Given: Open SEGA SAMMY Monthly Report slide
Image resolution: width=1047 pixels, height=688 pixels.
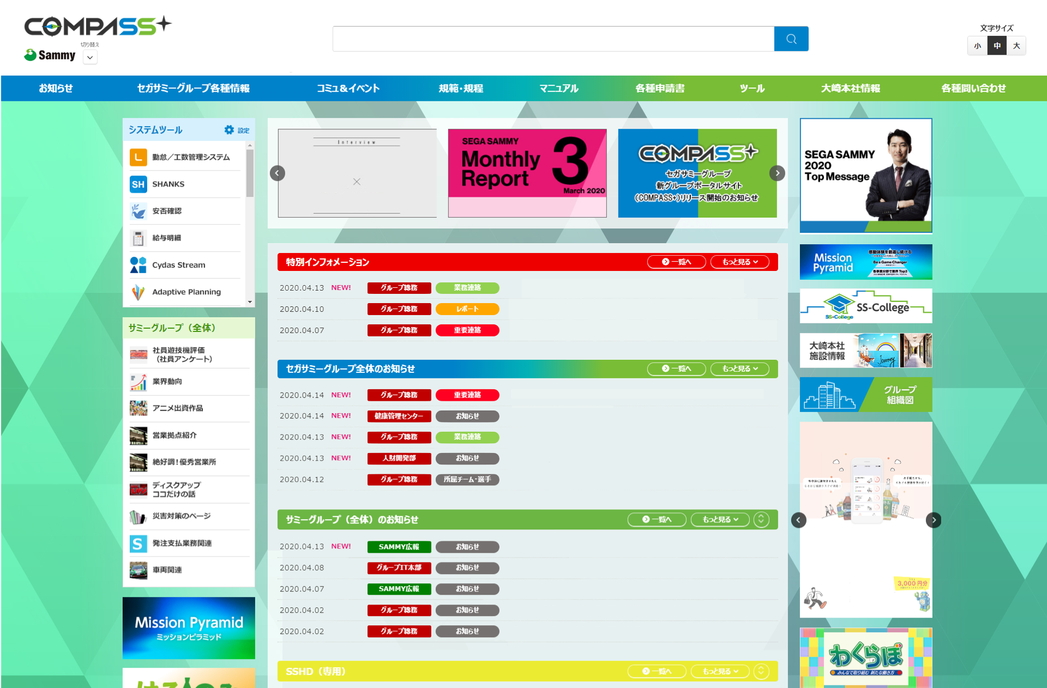Looking at the screenshot, I should pyautogui.click(x=527, y=173).
